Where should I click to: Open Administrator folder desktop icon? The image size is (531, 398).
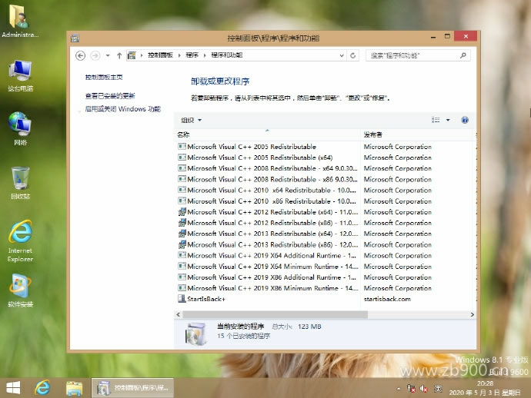[20, 21]
